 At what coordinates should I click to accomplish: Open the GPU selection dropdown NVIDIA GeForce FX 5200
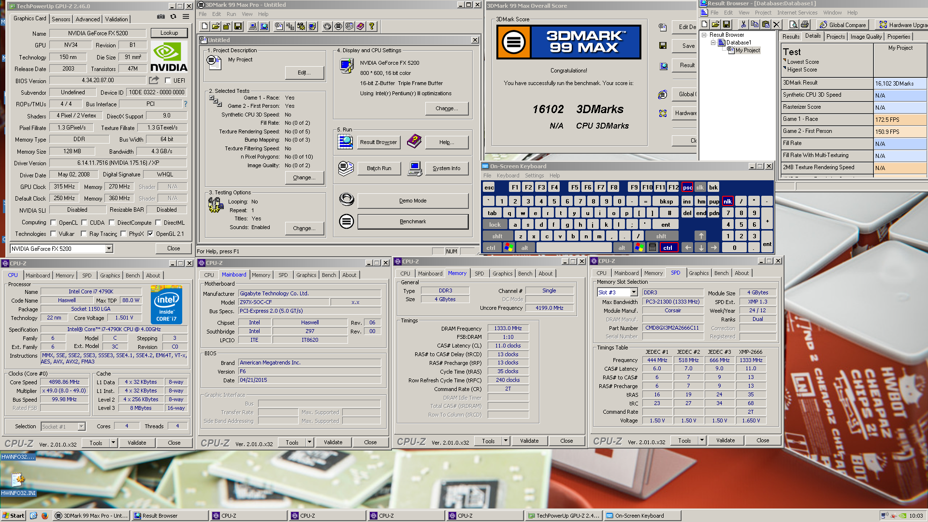tap(109, 248)
